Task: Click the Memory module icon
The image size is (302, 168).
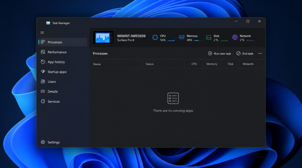Action: coord(182,37)
